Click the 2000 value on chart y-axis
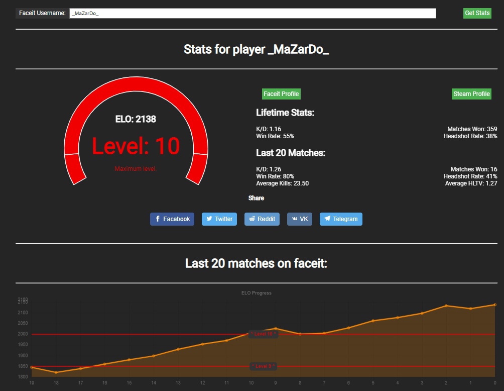504x391 pixels. pyautogui.click(x=23, y=334)
